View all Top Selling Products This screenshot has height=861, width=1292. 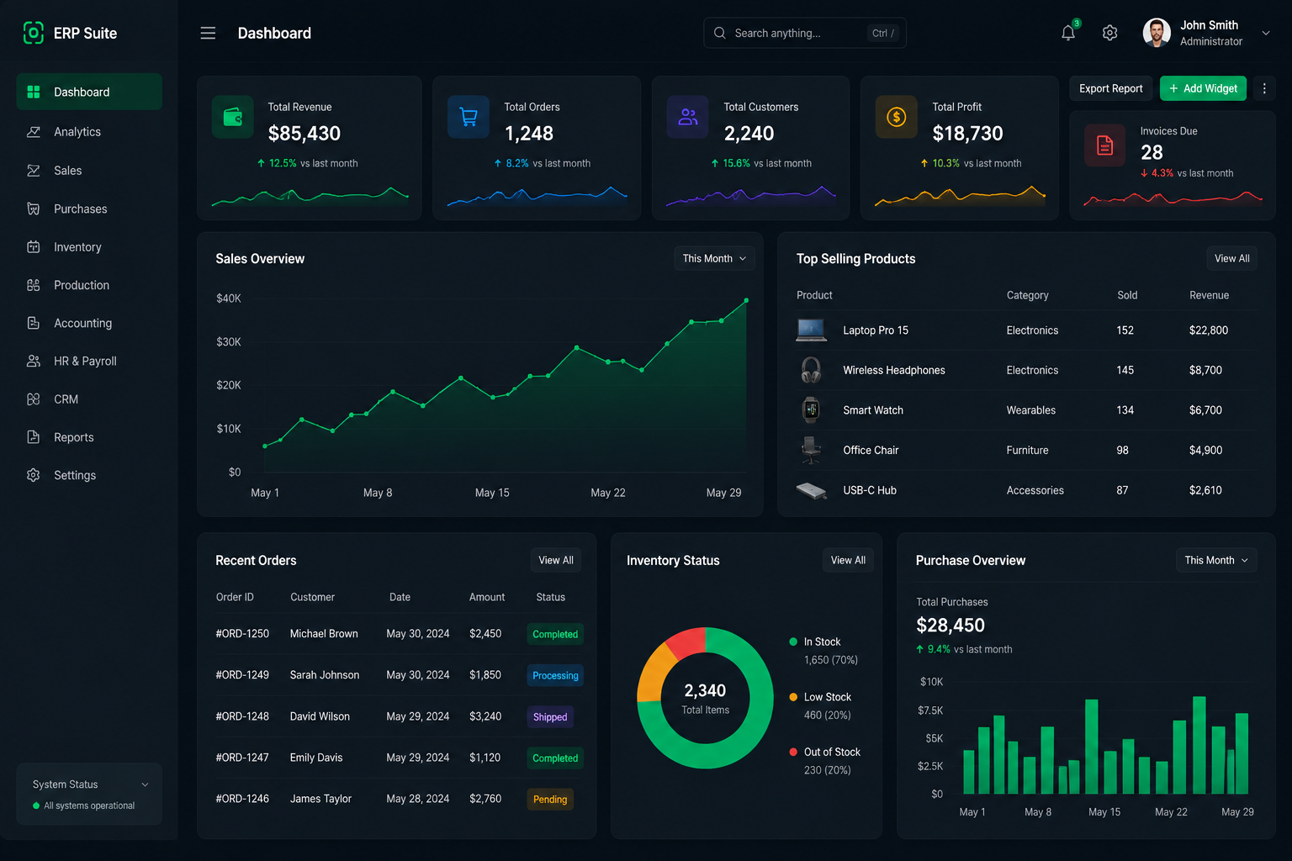(1231, 258)
